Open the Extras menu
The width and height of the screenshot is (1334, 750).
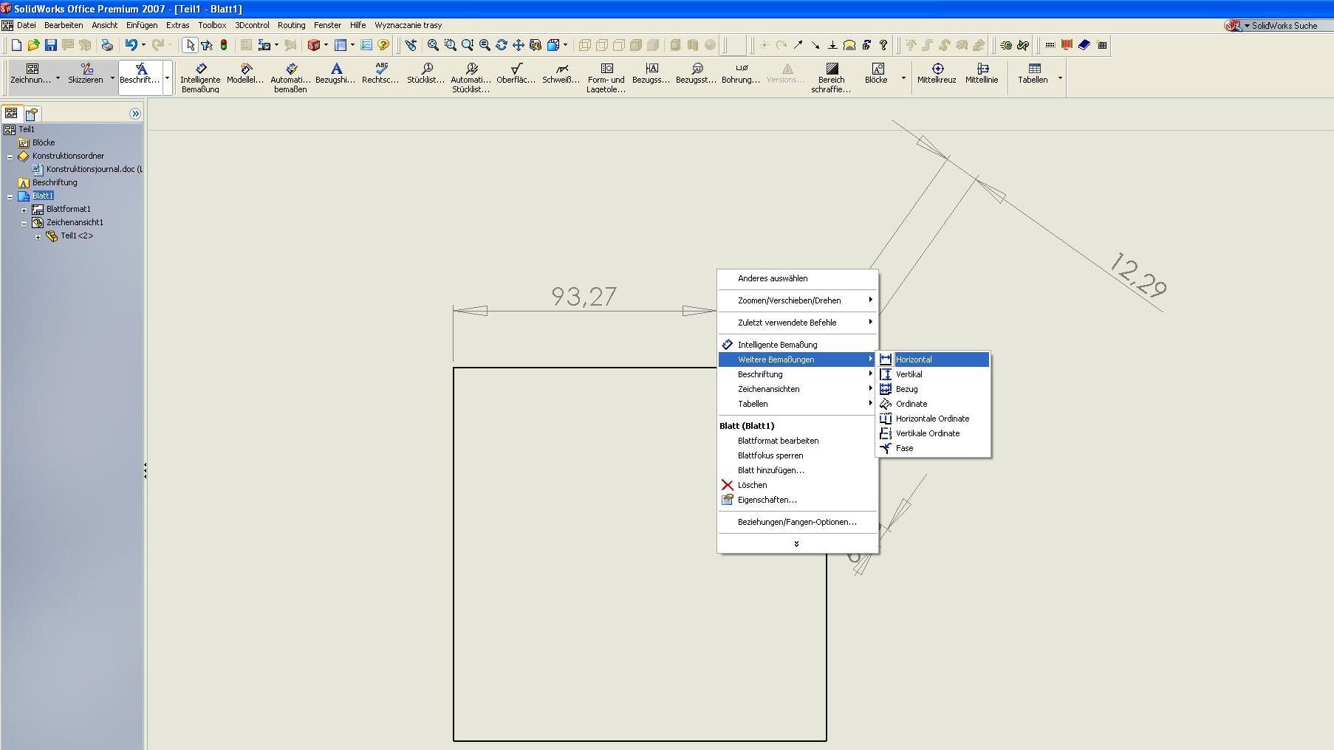(177, 25)
